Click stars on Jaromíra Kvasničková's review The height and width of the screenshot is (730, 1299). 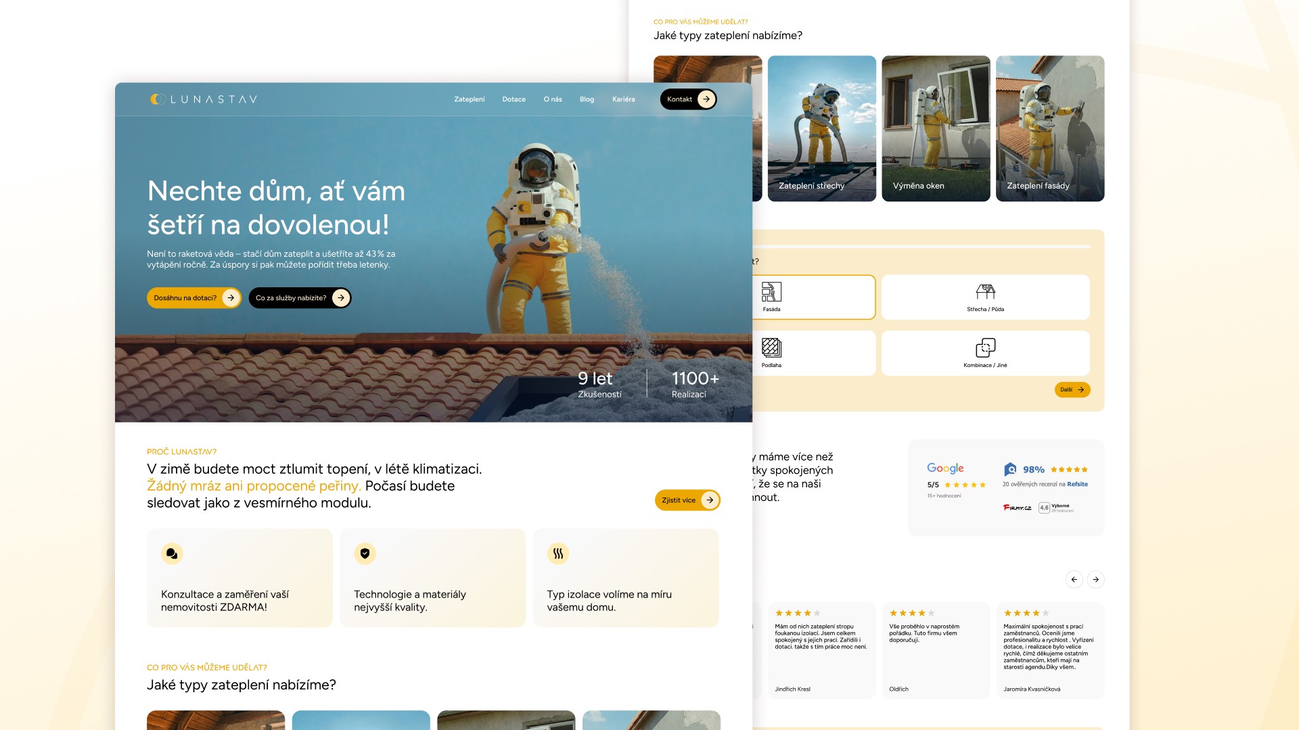point(1026,613)
